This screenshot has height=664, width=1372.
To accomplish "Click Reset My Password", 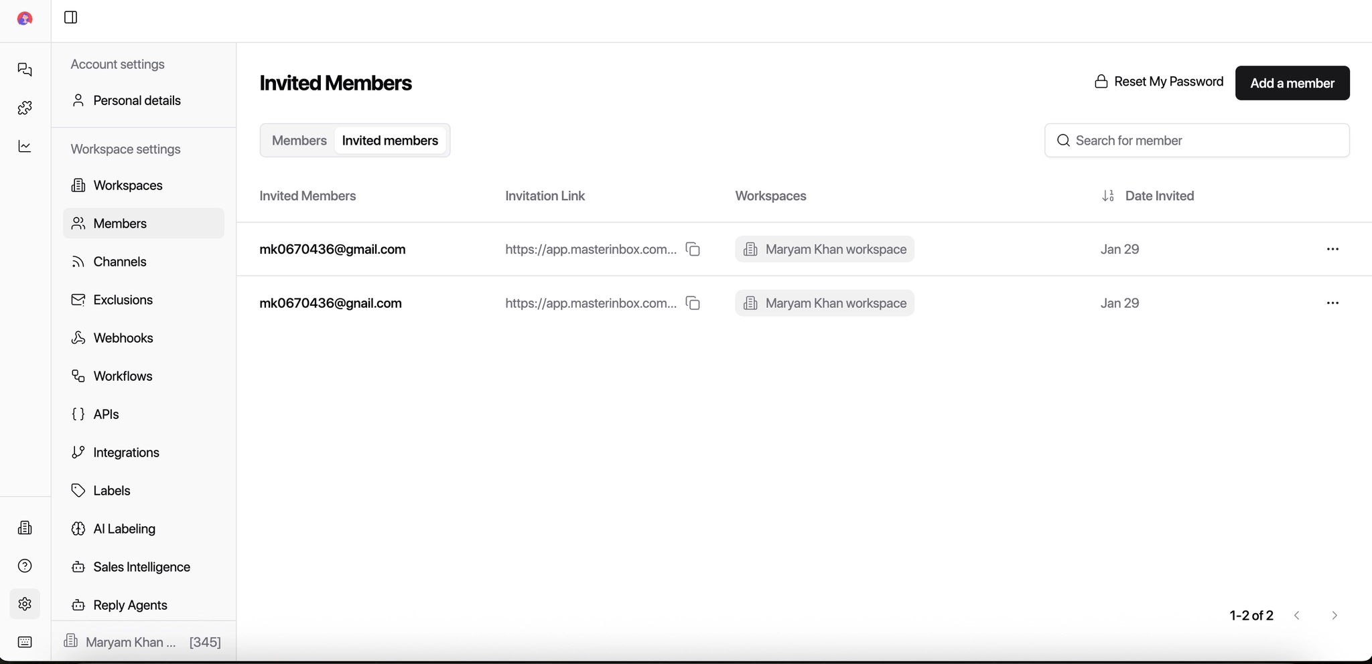I will tap(1158, 80).
